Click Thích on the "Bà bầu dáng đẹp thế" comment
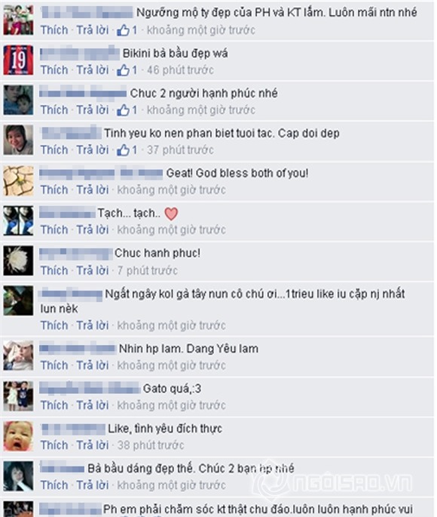Image resolution: width=437 pixels, height=517 pixels. 54,485
